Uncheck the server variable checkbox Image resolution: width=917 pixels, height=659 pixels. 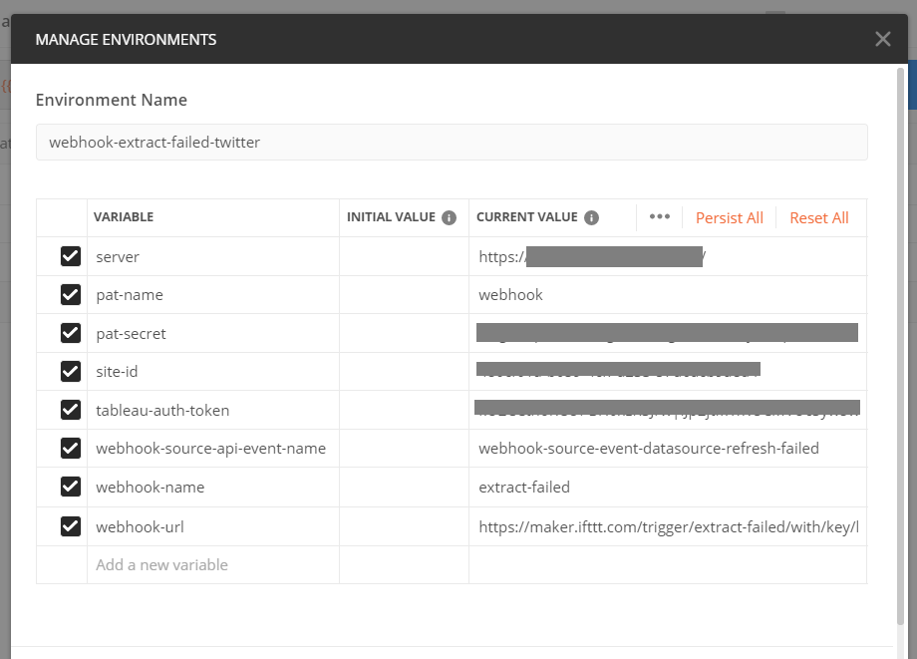tap(71, 256)
